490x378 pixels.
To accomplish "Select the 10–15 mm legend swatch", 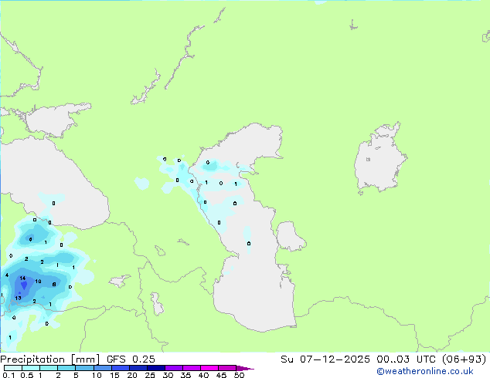I will click(x=103, y=368).
